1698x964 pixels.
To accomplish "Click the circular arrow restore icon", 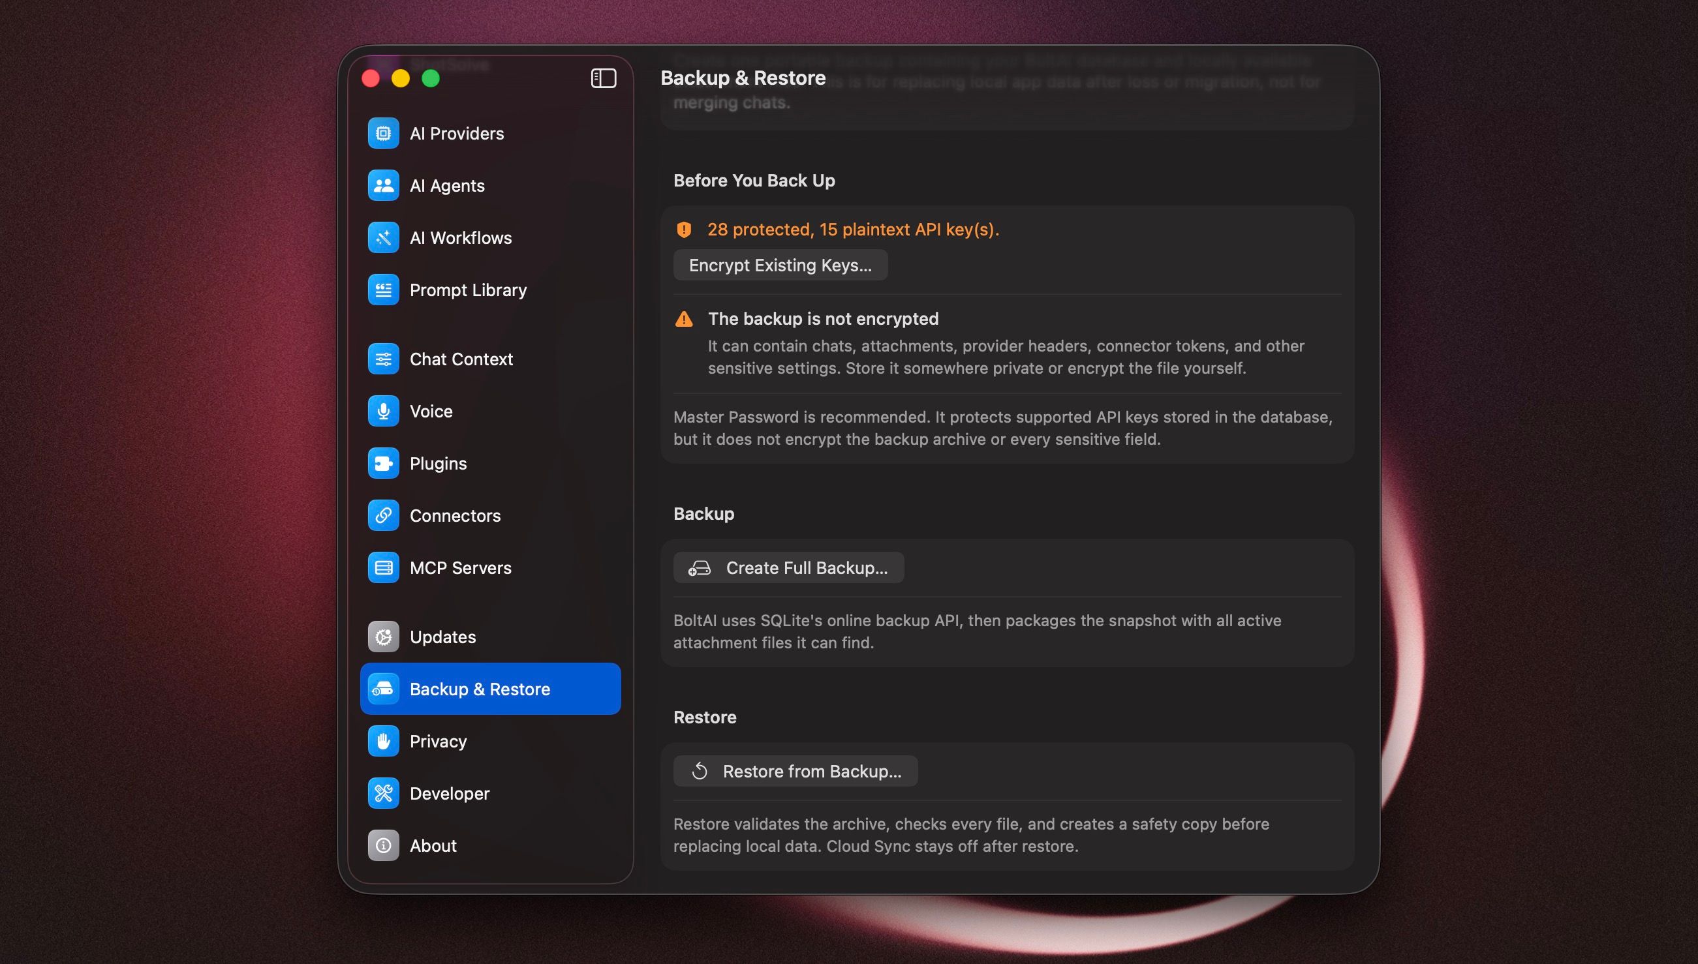I will tap(700, 772).
